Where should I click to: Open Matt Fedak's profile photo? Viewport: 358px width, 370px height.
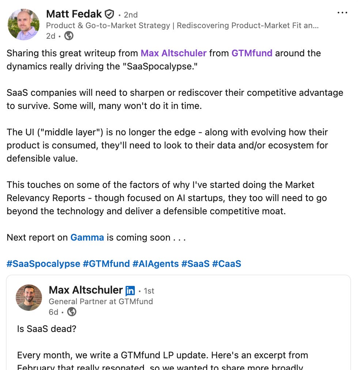coord(23,24)
